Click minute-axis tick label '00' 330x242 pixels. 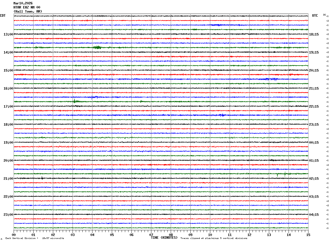[14, 235]
